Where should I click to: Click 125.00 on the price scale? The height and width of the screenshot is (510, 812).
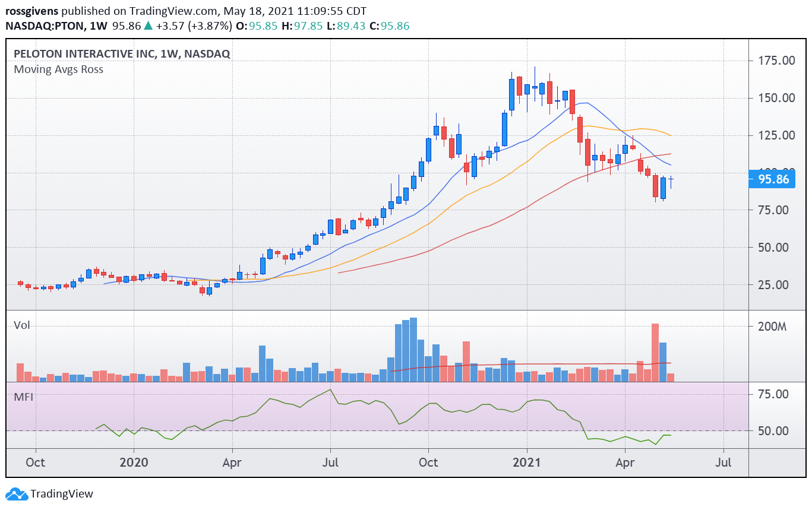coord(776,135)
